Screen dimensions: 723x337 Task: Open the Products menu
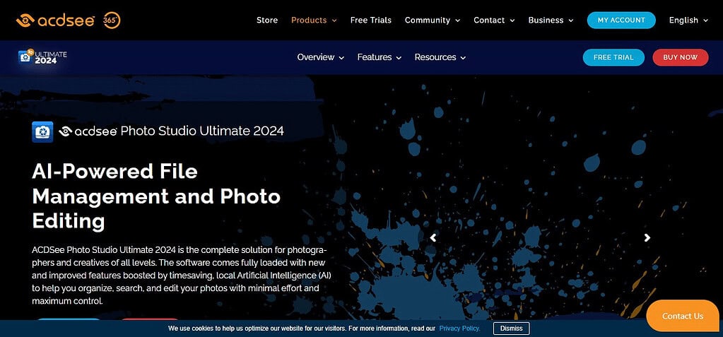pos(314,20)
